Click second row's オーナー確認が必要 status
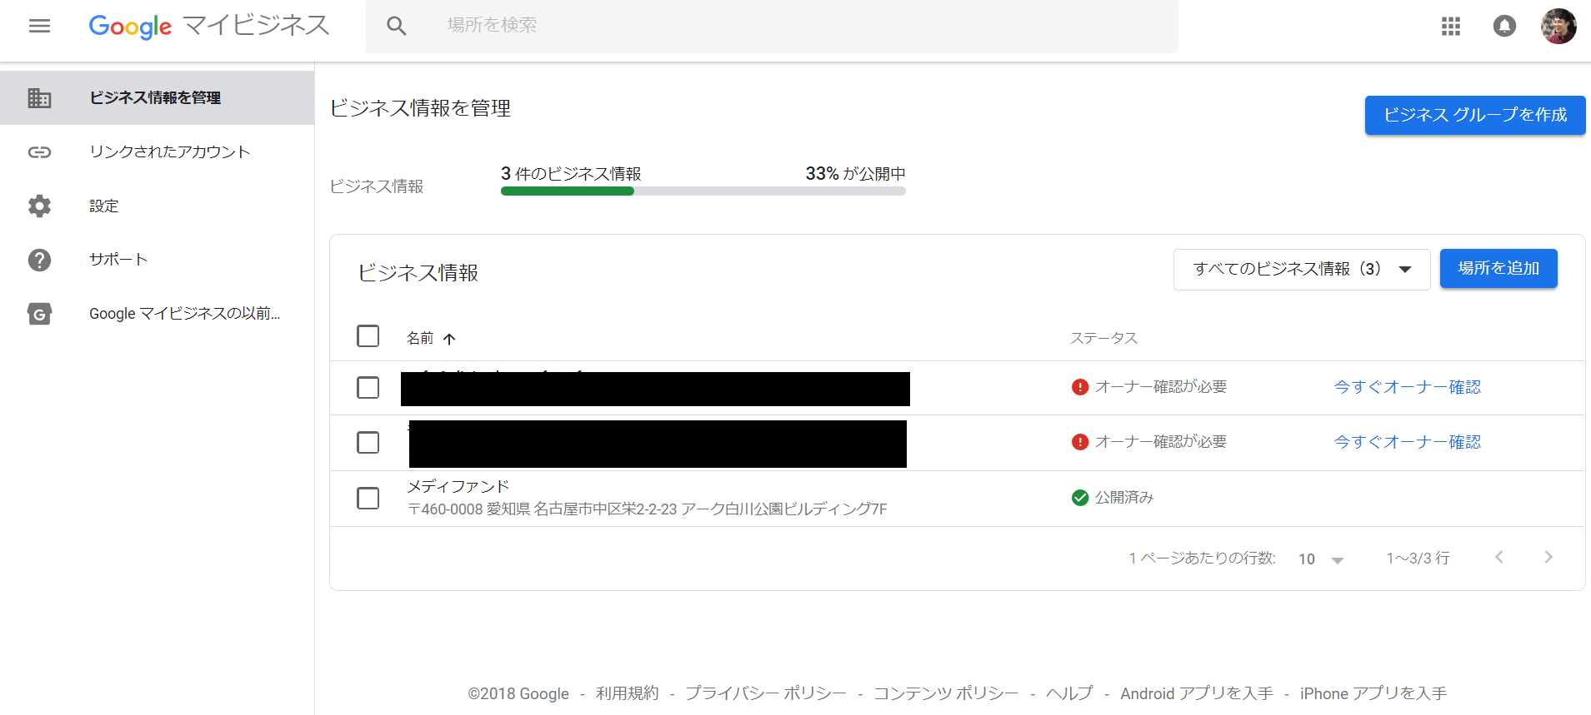The image size is (1591, 715). pos(1161,442)
